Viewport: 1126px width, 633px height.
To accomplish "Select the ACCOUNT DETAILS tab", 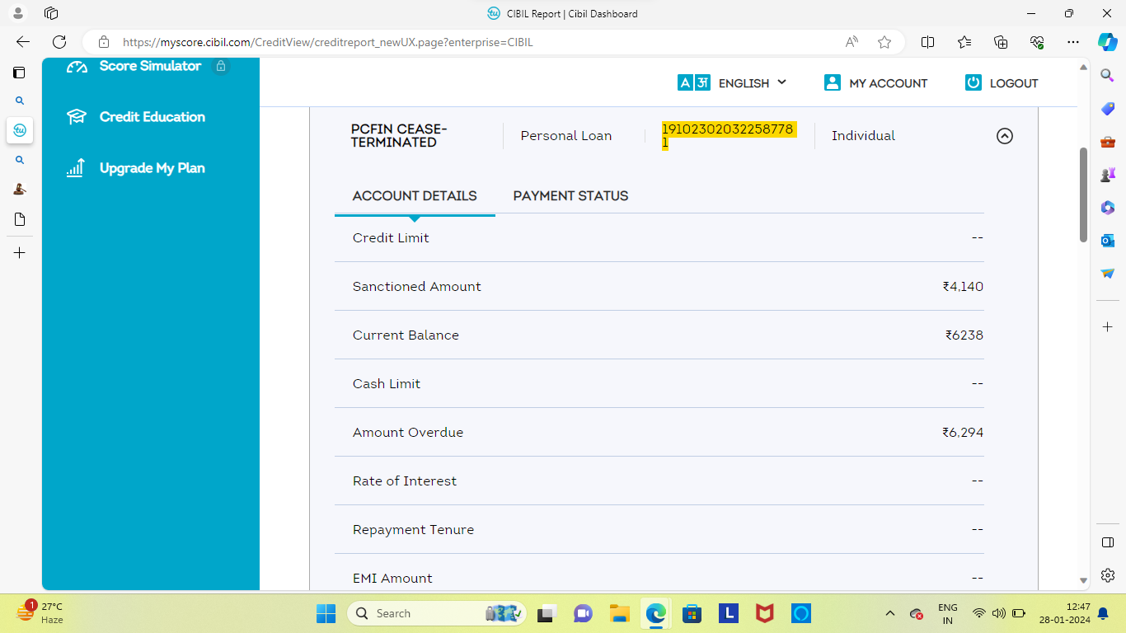I will [x=415, y=196].
